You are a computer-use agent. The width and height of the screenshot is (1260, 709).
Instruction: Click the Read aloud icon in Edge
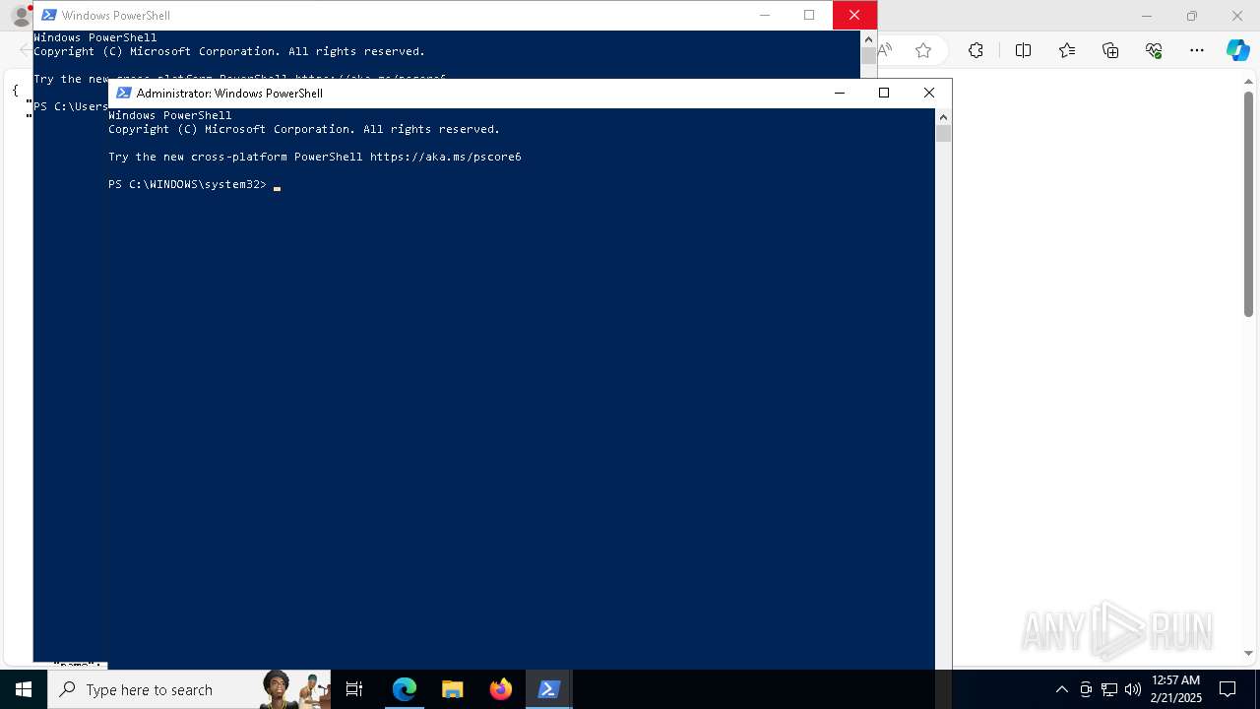point(885,50)
